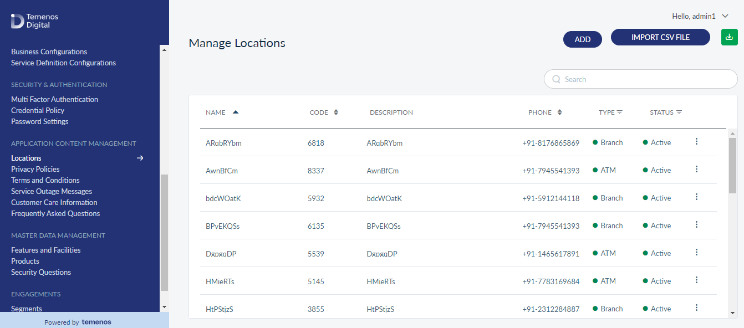The width and height of the screenshot is (744, 328).
Task: Open the actions menu for the HMieRTs row
Action: (696, 280)
